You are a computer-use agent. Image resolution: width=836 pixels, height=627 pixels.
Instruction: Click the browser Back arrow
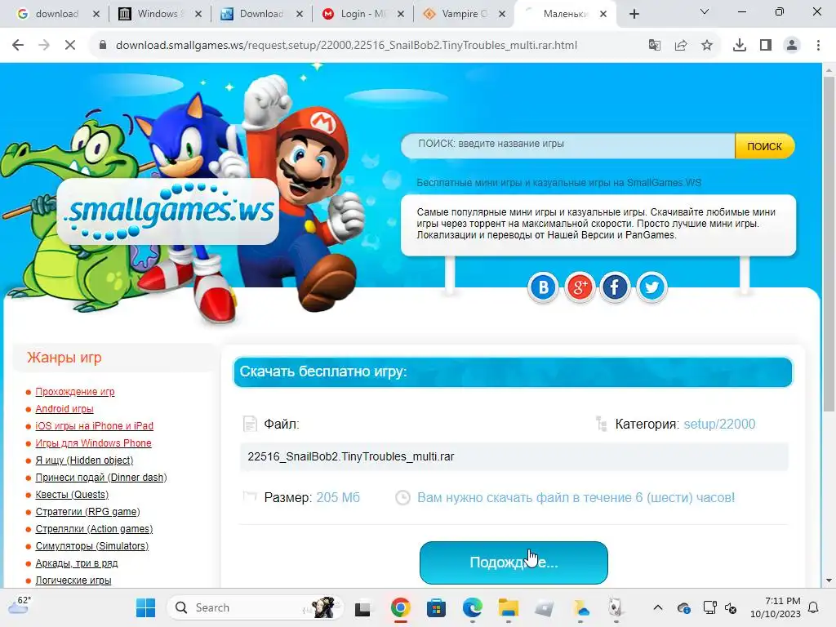coord(18,46)
